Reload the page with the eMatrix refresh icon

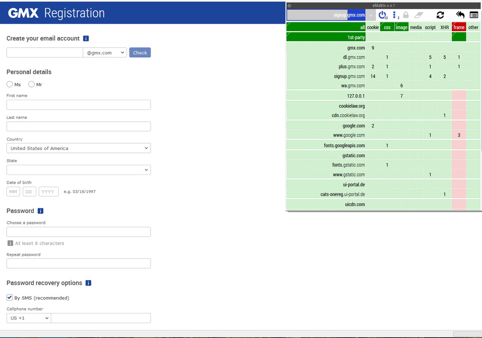point(440,15)
